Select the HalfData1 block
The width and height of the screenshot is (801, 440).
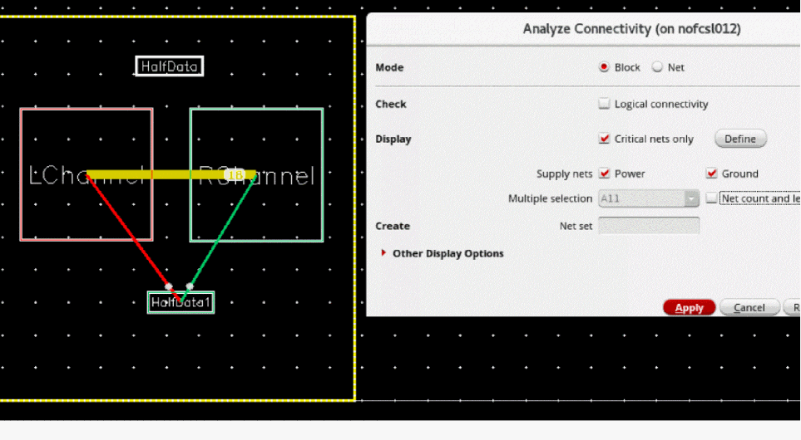coord(180,302)
